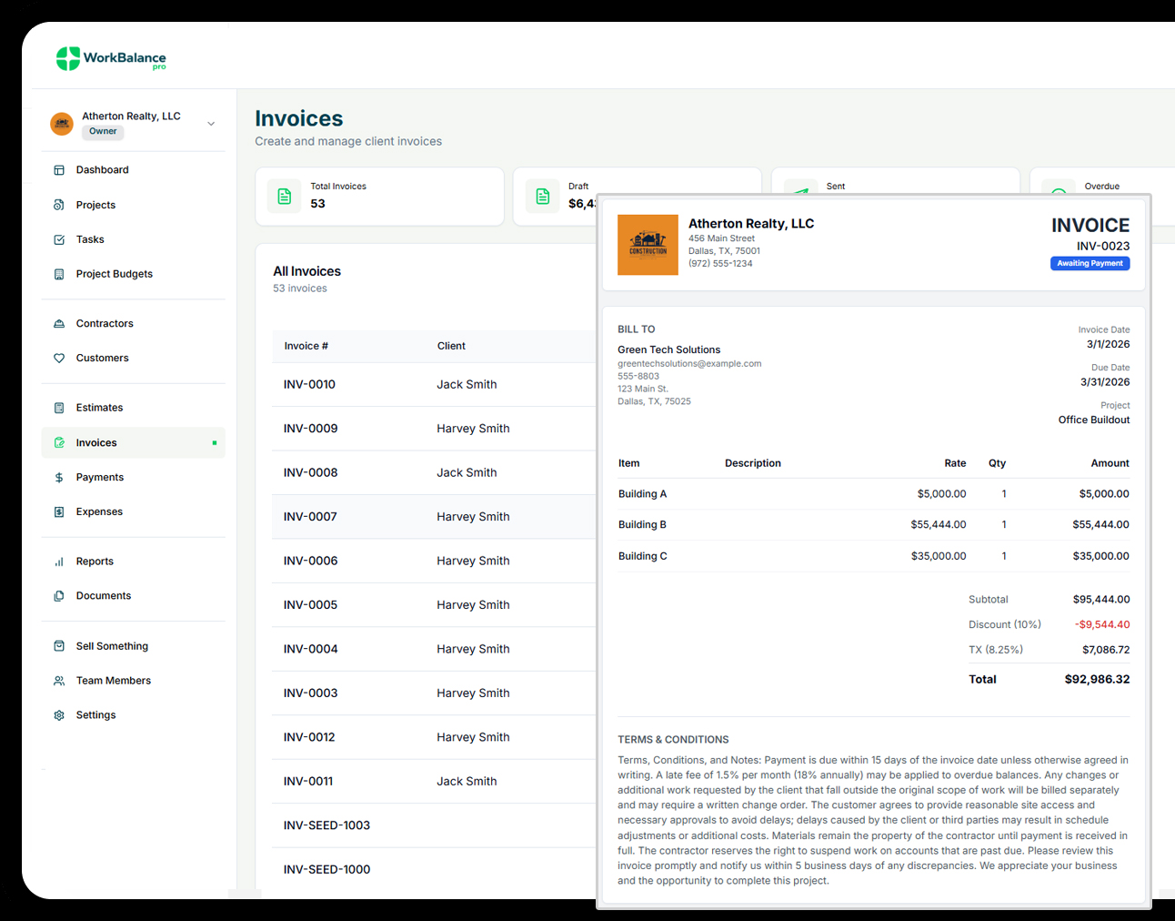
Task: Click the WorkBalance pro logo
Action: [x=111, y=58]
